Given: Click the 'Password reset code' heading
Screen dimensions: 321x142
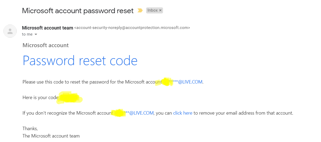Looking at the screenshot, I should click(x=80, y=61).
